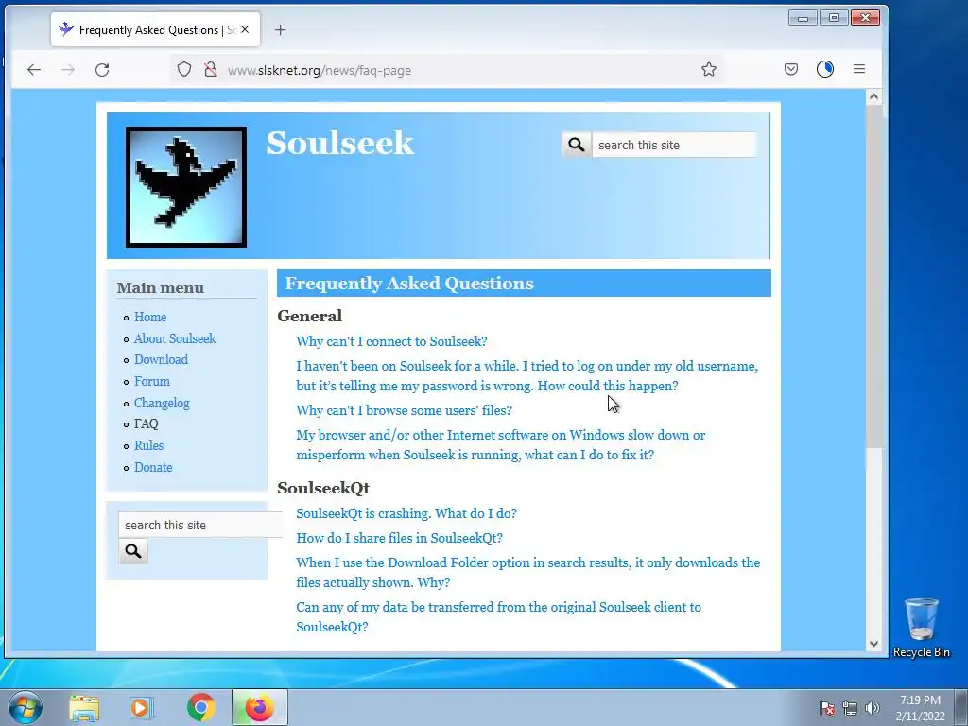Open Changelog in the Main menu
This screenshot has height=726, width=968.
coord(162,403)
